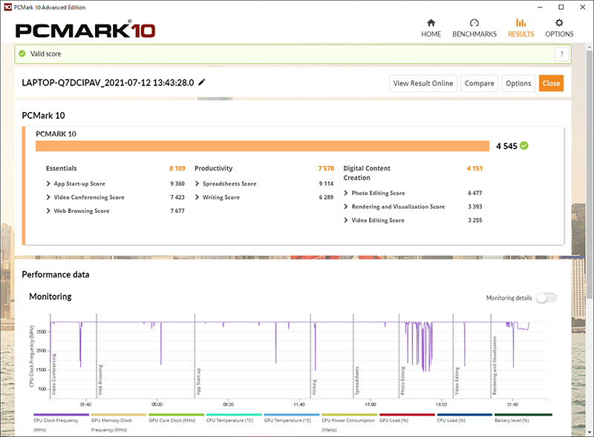
Task: Click the Compare button
Action: [480, 83]
